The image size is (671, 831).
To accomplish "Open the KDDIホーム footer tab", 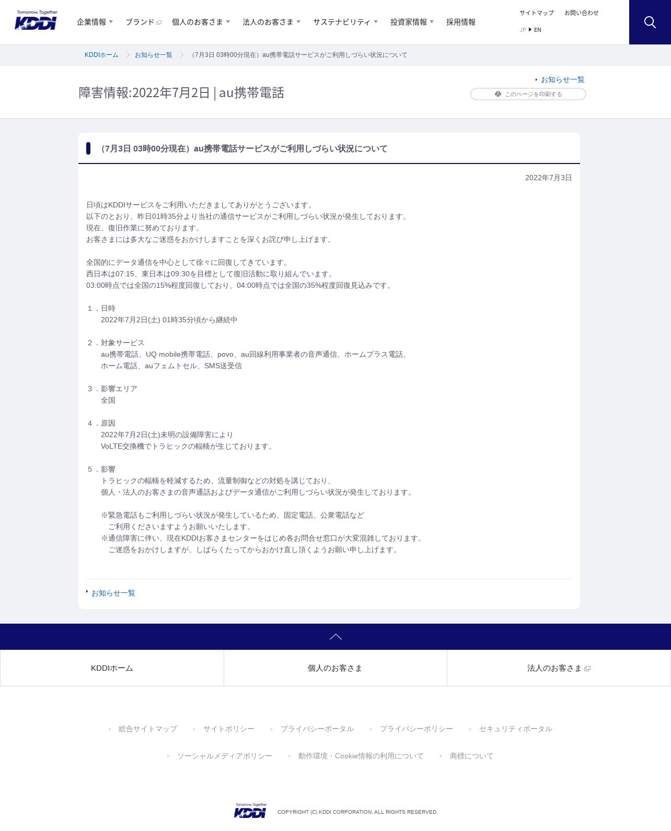I will (x=112, y=668).
